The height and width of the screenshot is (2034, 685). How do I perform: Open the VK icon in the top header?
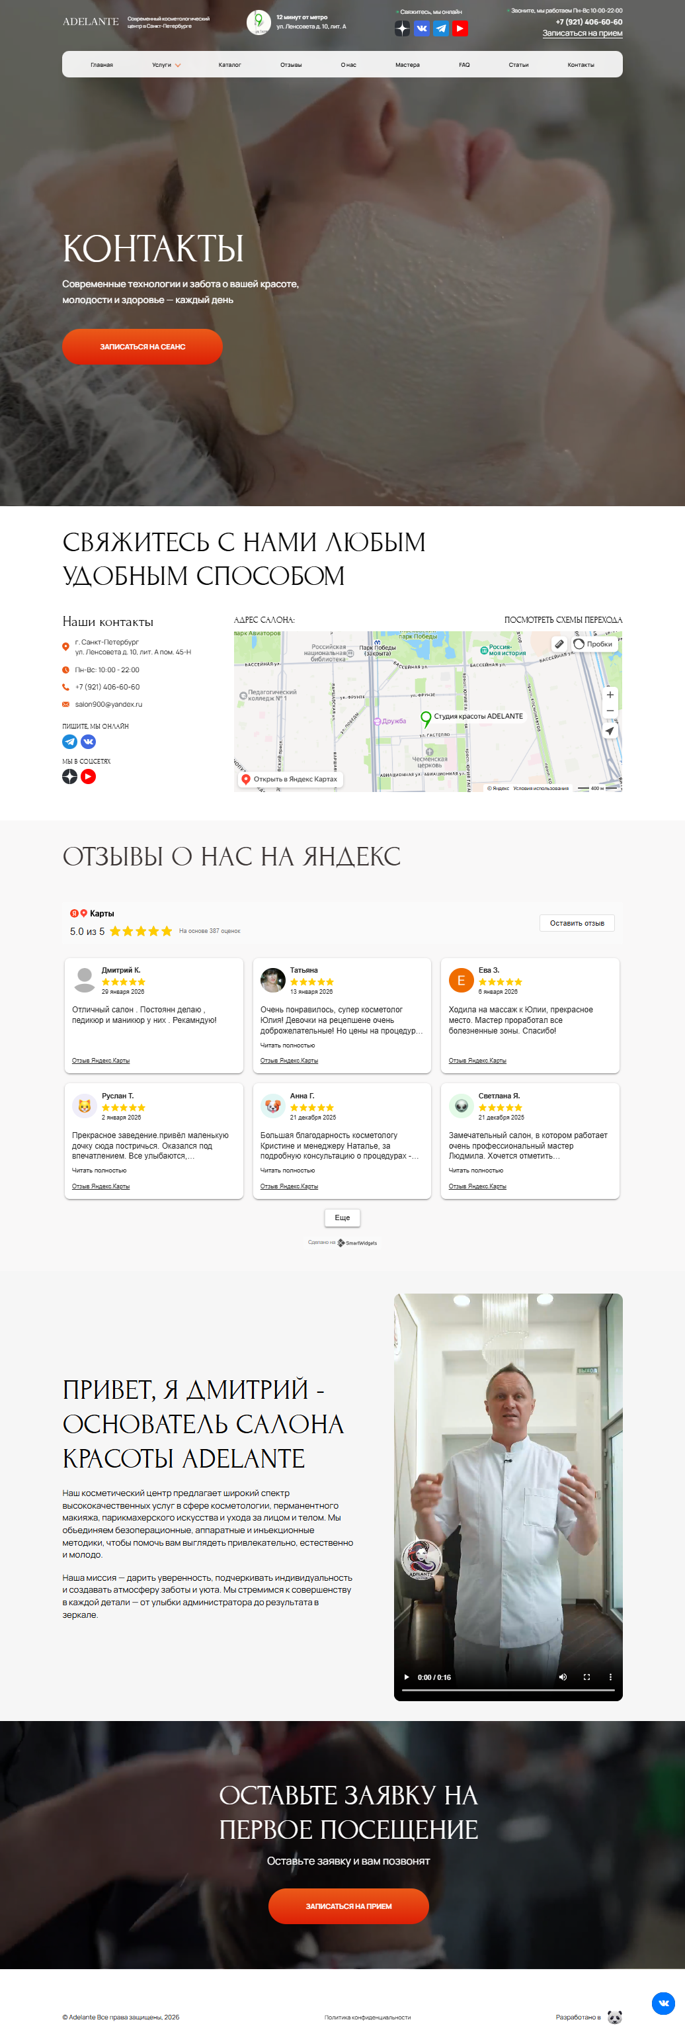coord(421,28)
